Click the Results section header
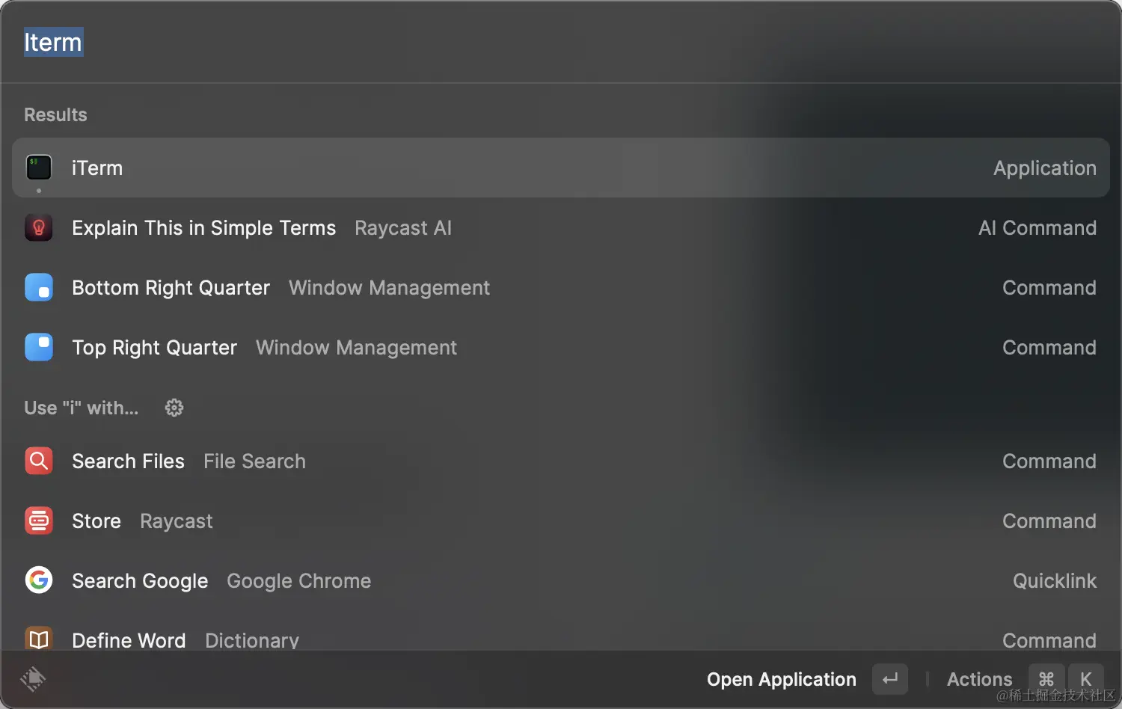Viewport: 1122px width, 709px height. (55, 114)
